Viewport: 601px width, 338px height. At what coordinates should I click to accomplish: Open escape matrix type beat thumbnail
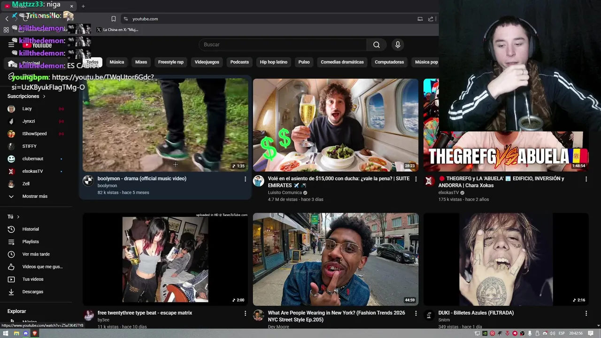165,259
